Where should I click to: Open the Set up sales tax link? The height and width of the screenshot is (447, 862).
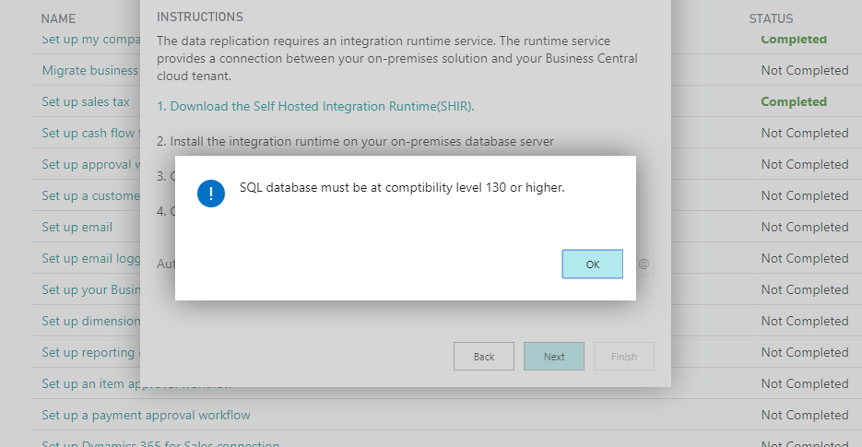pyautogui.click(x=86, y=102)
